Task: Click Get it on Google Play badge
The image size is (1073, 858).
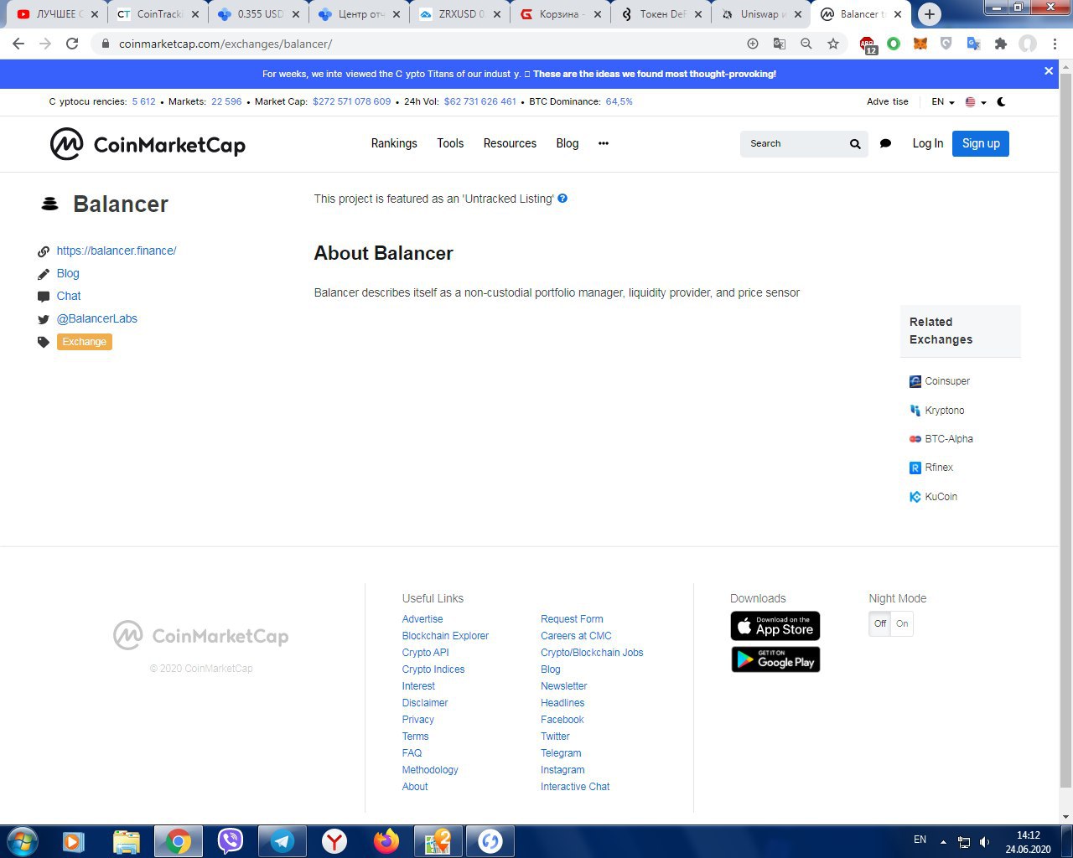Action: pyautogui.click(x=775, y=659)
